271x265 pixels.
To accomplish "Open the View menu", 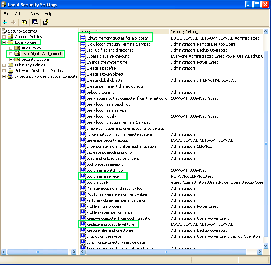I will tap(35, 14).
